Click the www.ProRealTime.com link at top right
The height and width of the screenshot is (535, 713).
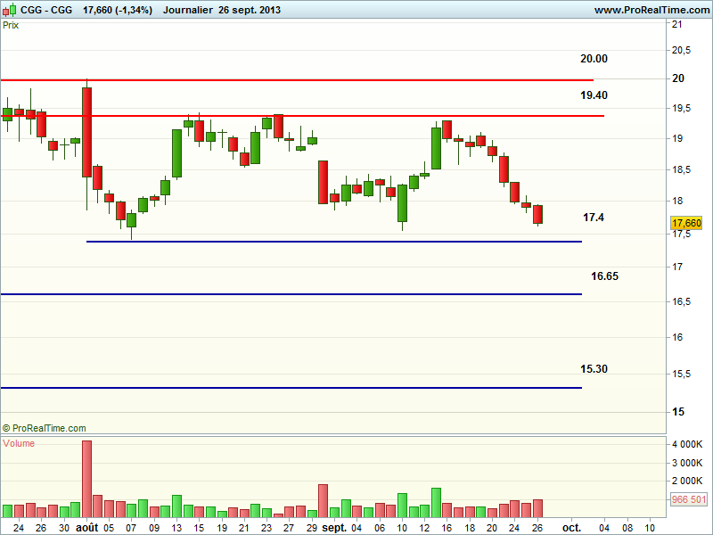click(650, 10)
